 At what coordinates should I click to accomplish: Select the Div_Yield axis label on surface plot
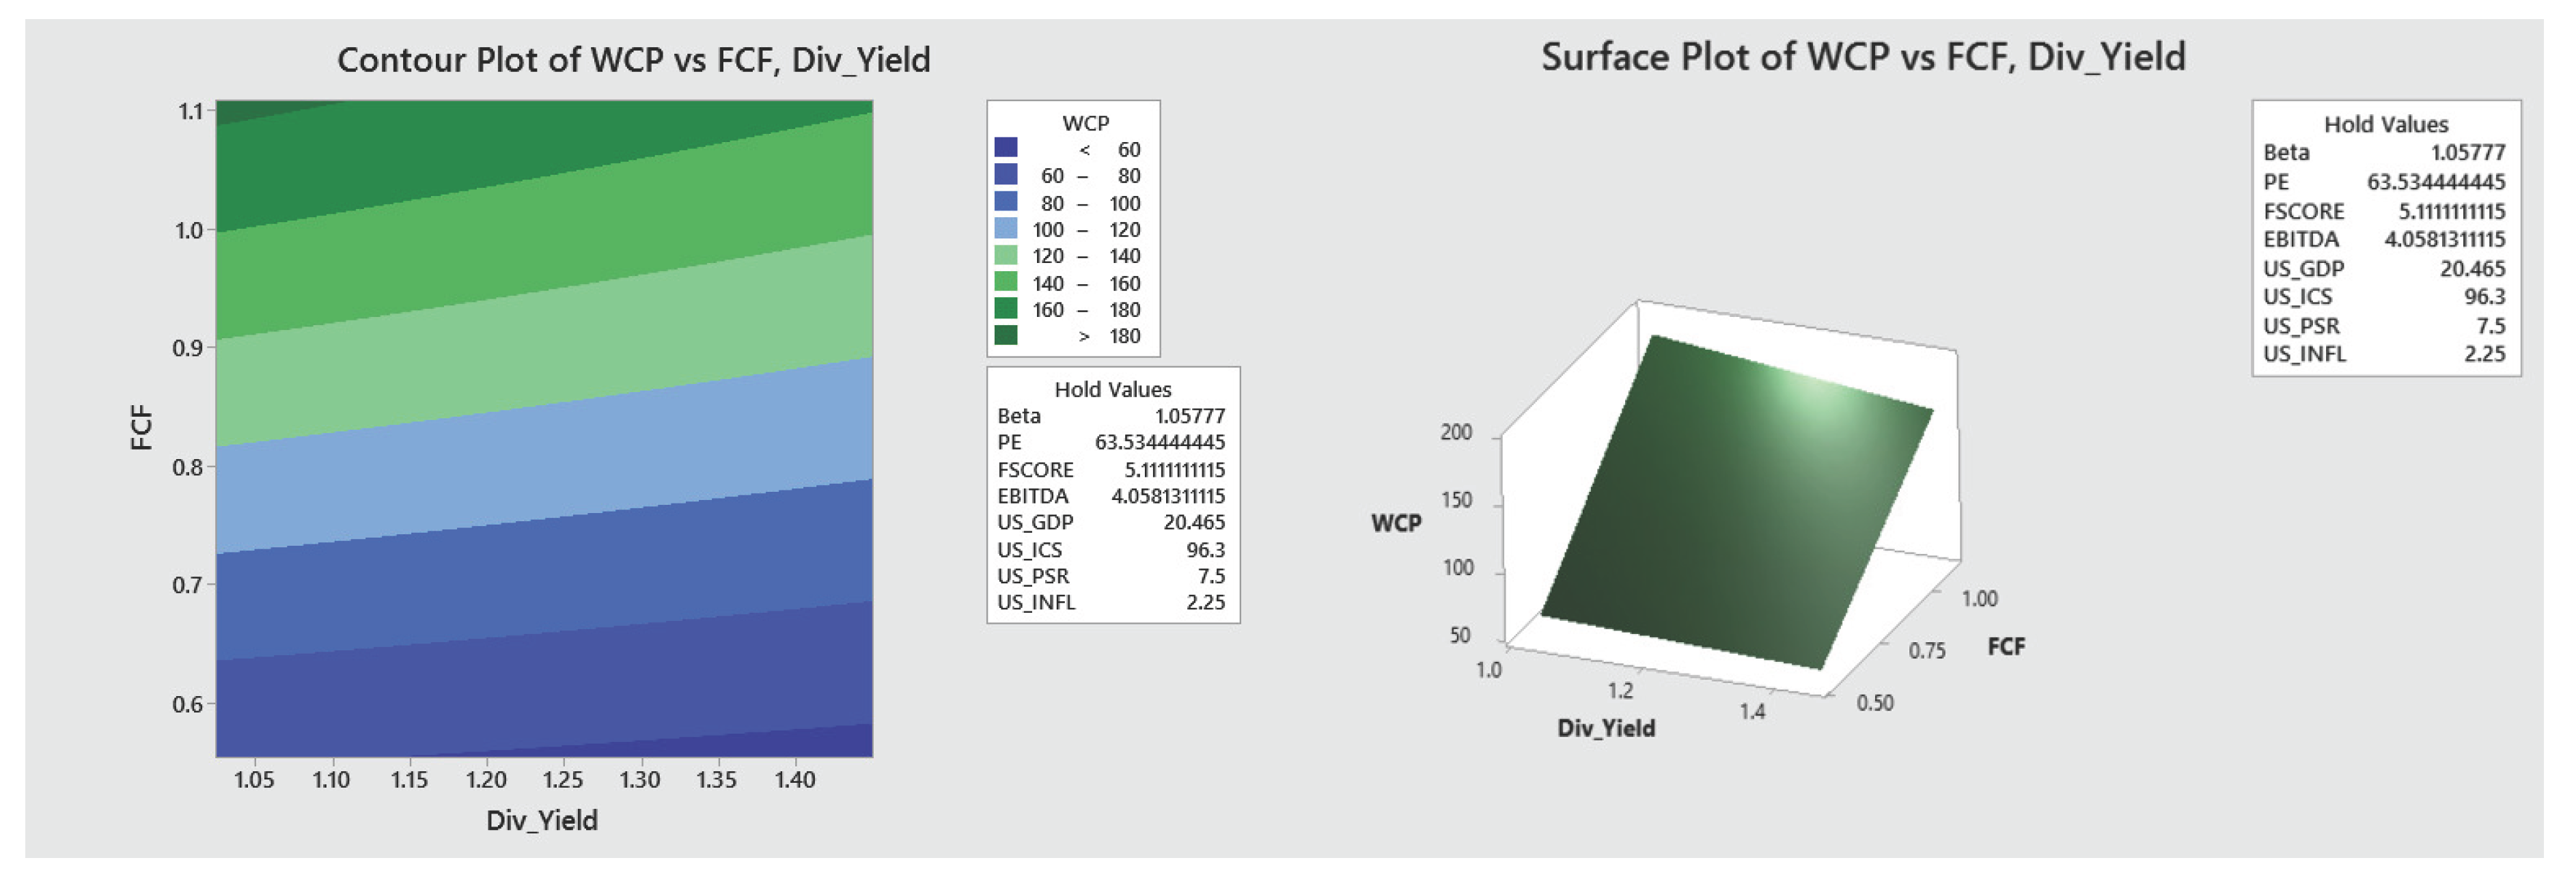[1605, 728]
